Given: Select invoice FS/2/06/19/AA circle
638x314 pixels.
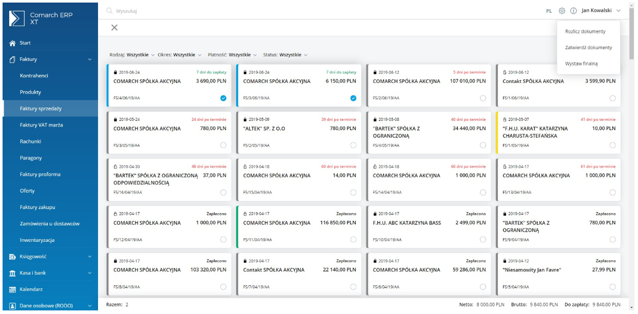Looking at the screenshot, I should (x=482, y=98).
